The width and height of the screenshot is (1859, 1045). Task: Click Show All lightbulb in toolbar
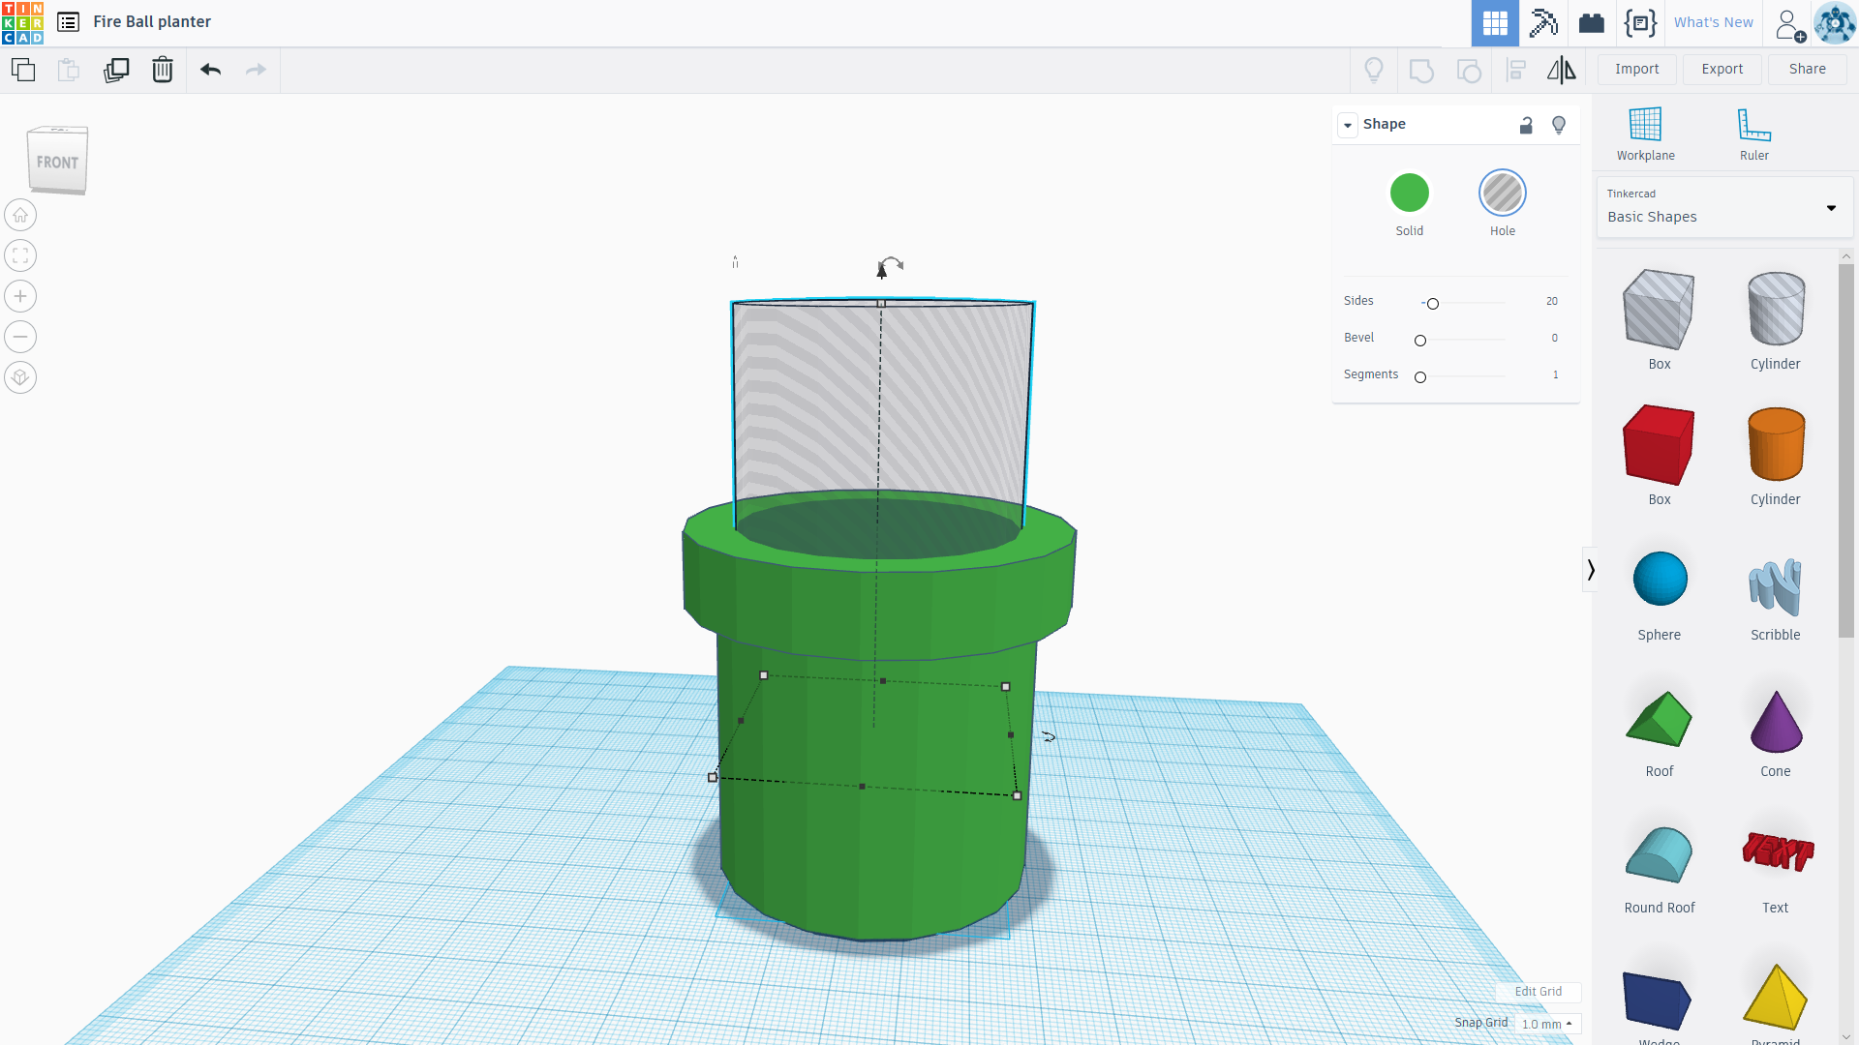[x=1374, y=70]
